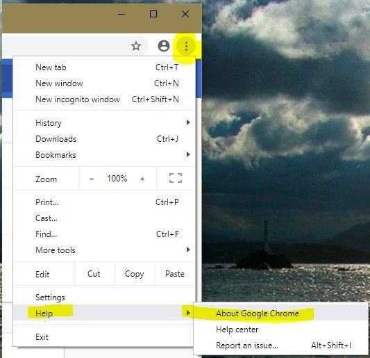Choose Print... from the menu
Image resolution: width=370 pixels, height=358 pixels.
point(105,202)
